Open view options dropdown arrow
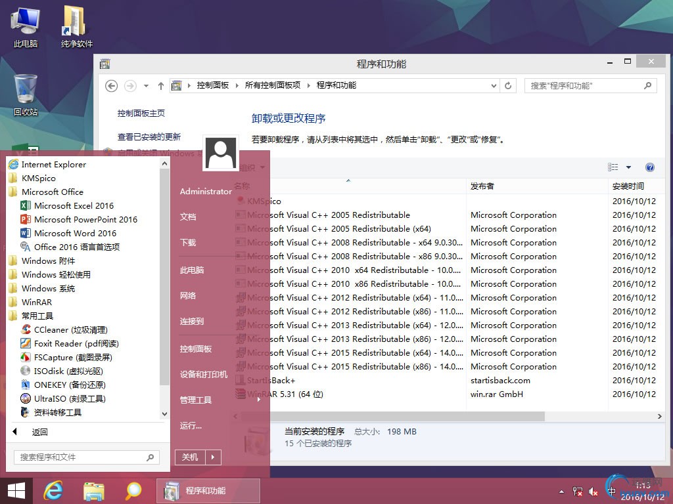673x504 pixels. click(628, 167)
